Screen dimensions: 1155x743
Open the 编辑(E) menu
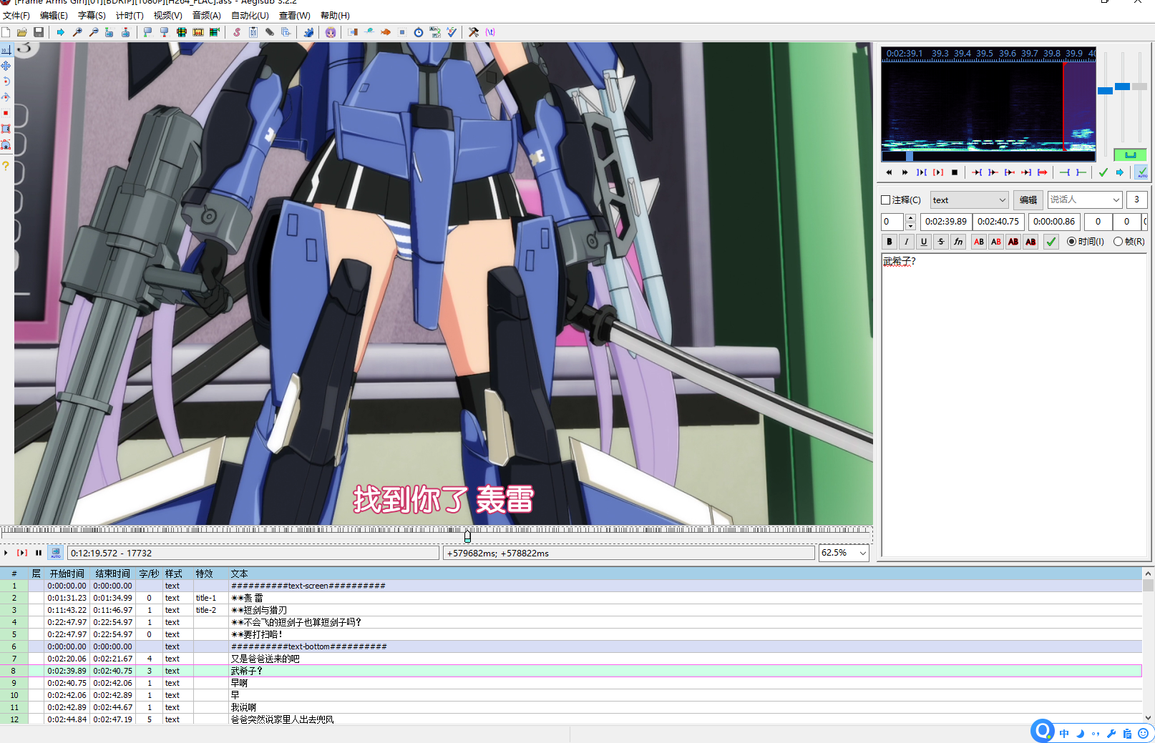(x=54, y=15)
